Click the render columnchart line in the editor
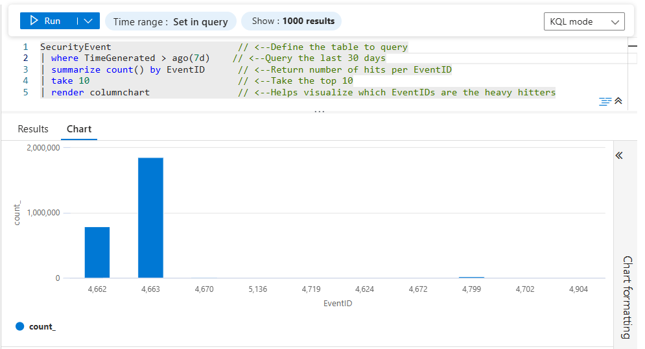 point(100,92)
